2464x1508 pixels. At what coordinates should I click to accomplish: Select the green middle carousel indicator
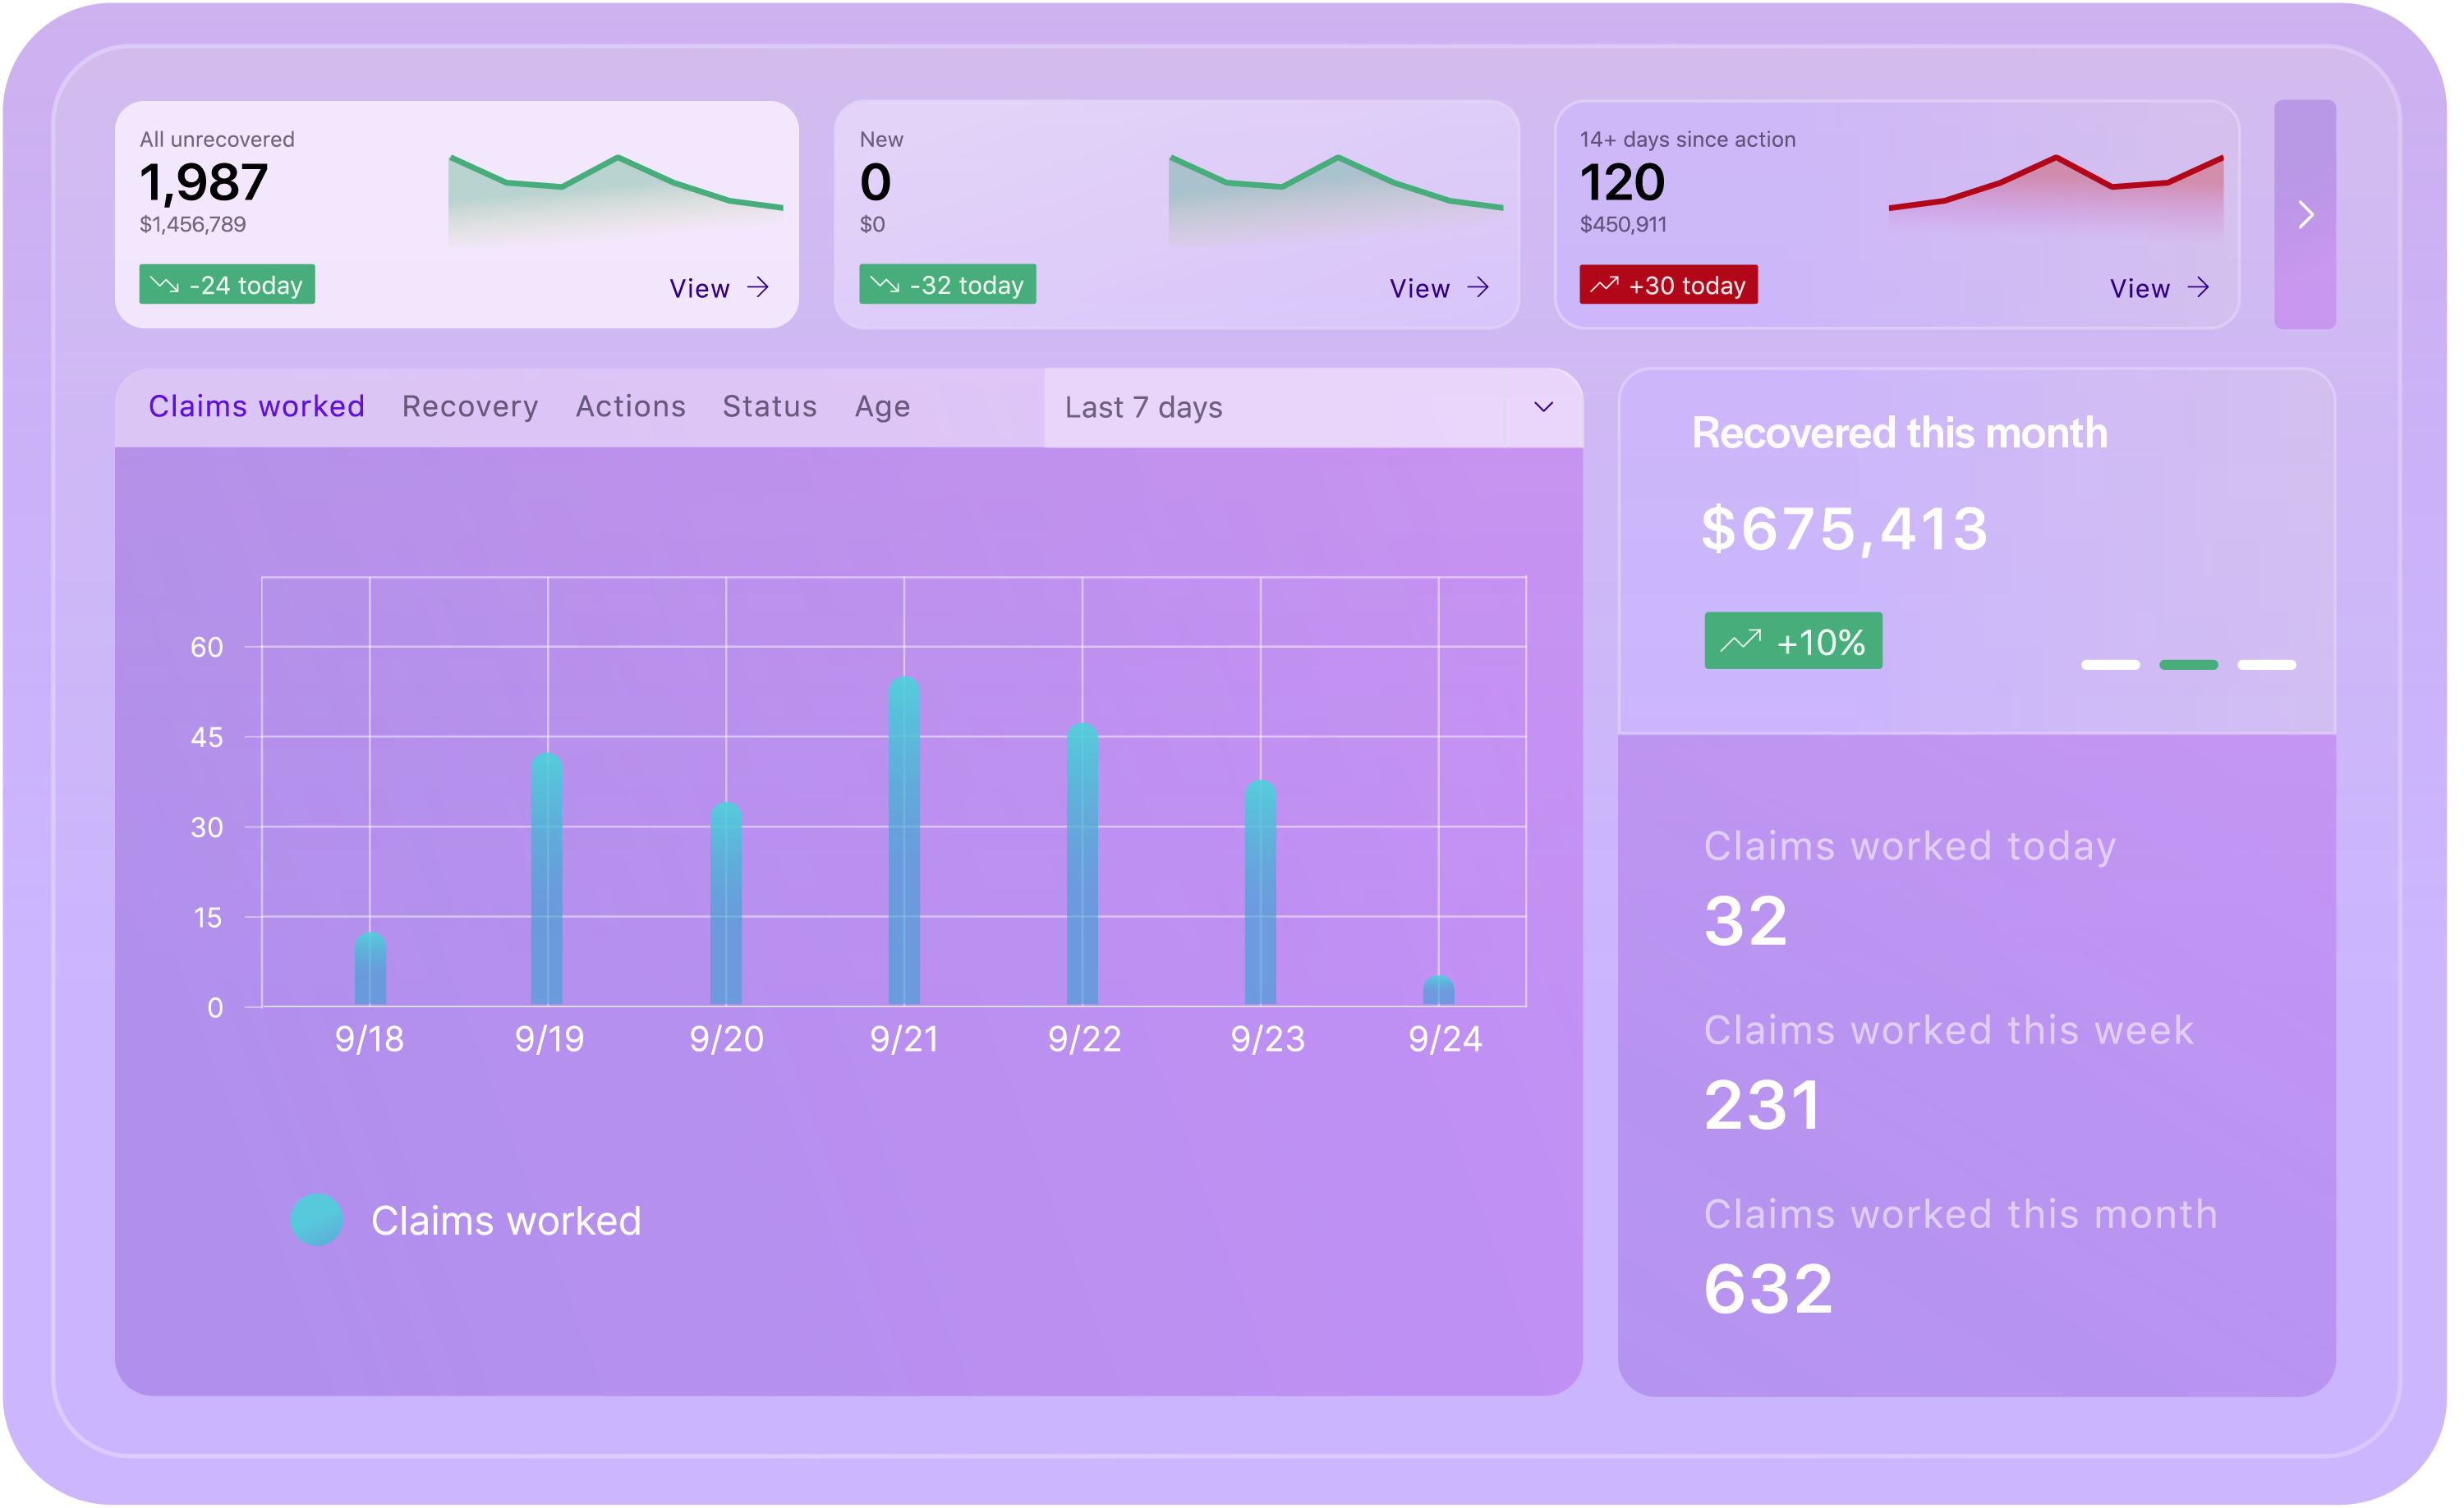pyautogui.click(x=2189, y=666)
